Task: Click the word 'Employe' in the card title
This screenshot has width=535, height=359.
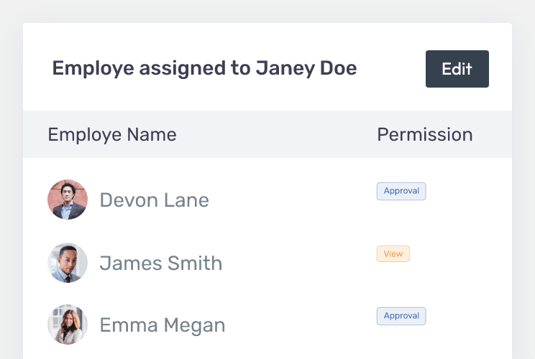Action: [93, 69]
